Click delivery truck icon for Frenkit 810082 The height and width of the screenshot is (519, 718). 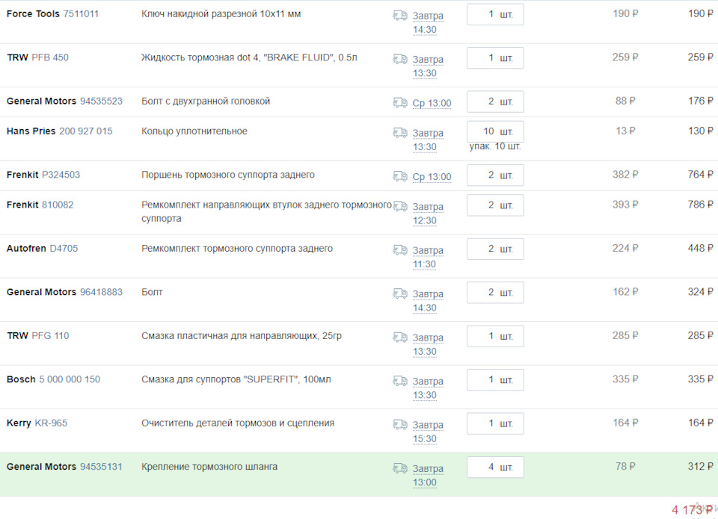point(399,206)
